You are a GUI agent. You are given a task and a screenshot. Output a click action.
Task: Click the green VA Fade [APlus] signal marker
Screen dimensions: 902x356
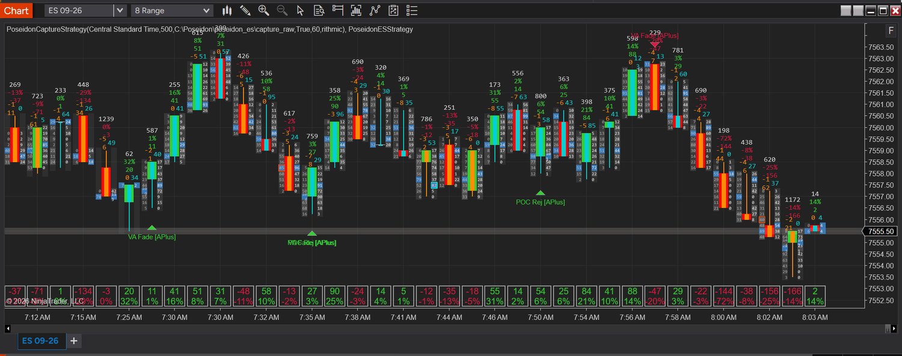[152, 237]
